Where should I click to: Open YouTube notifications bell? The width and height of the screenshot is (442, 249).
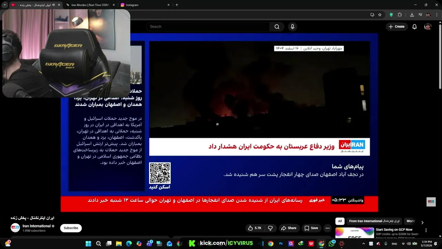pyautogui.click(x=414, y=27)
